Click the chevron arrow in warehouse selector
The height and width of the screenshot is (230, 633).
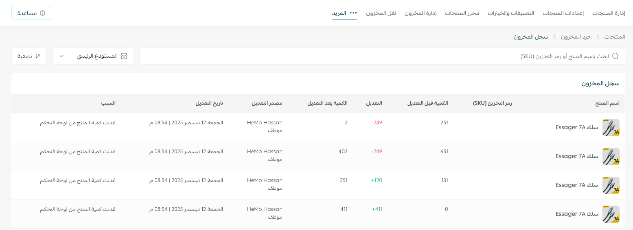point(61,56)
